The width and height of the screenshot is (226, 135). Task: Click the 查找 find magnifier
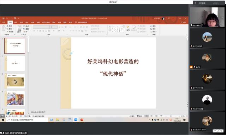coord(153,26)
